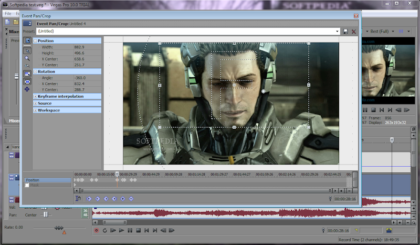Go to Start in main transport bar
Viewport: 420px width, 245px height.
(x=146, y=230)
